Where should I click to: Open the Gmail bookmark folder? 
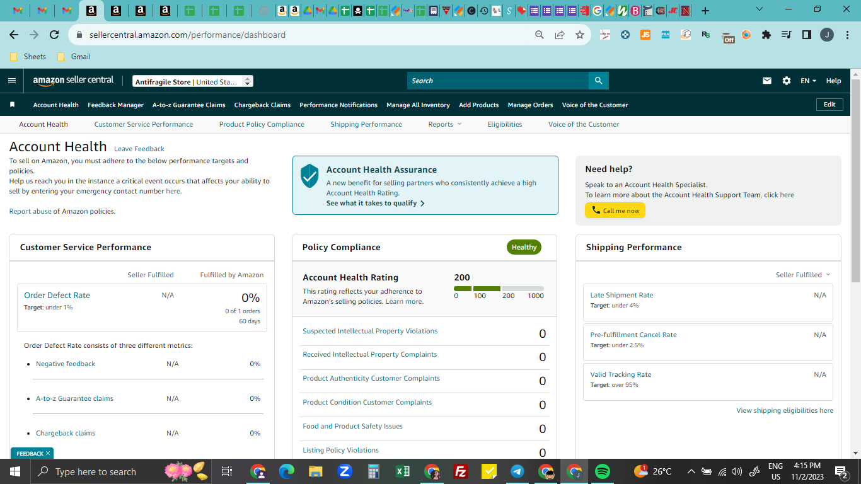point(74,57)
